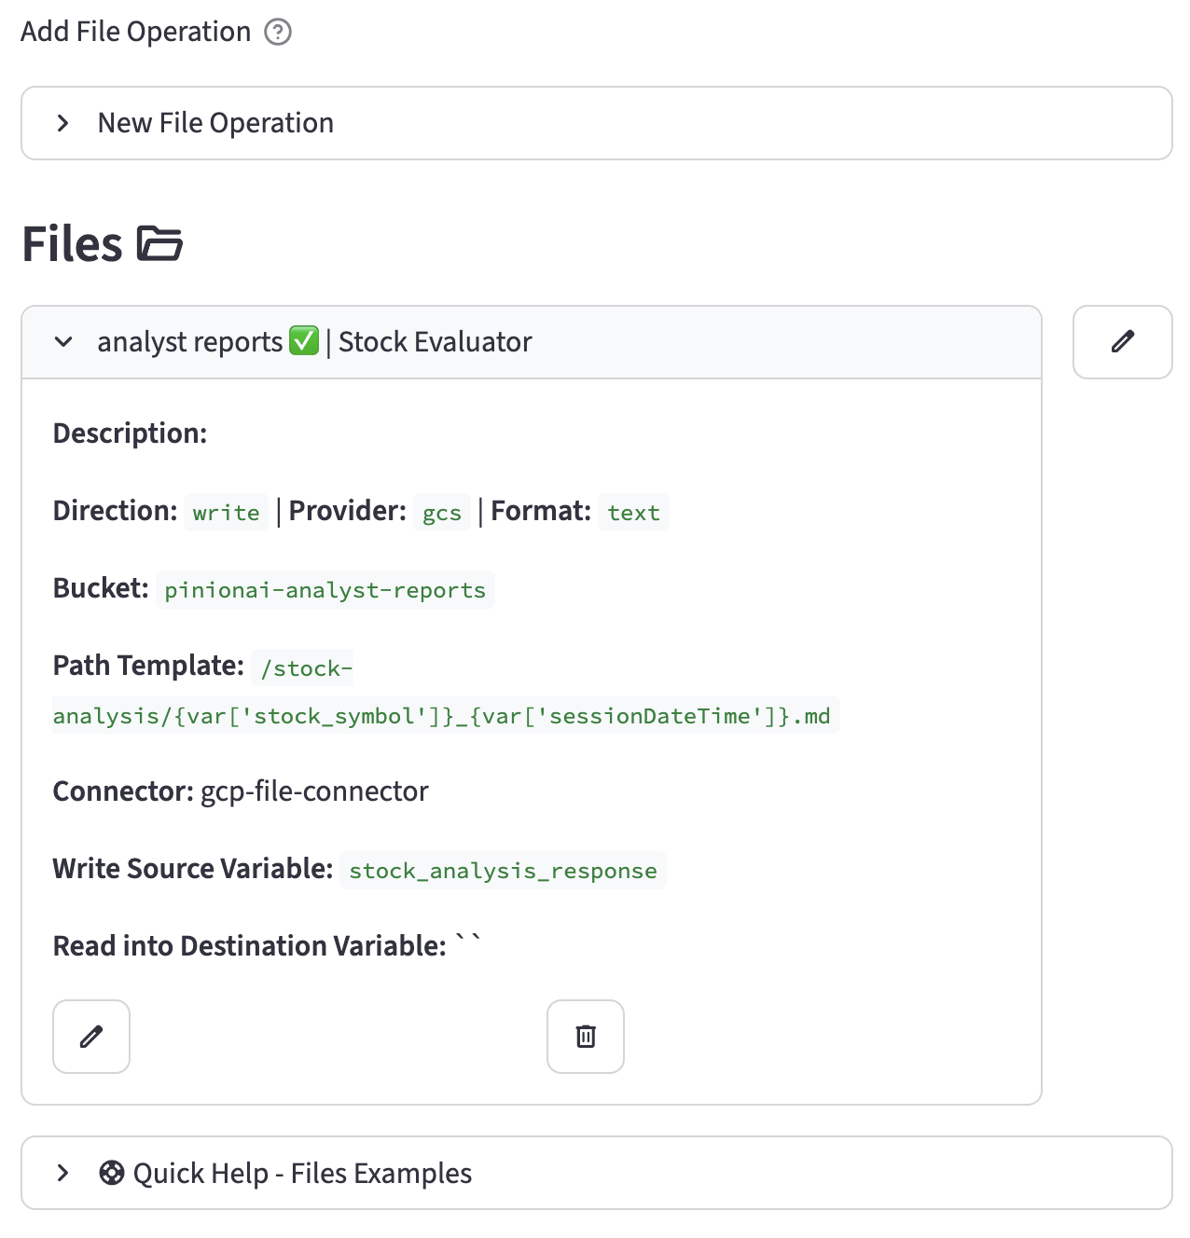1190x1238 pixels.
Task: Click the open folder icon next to Files
Action: pos(159,244)
